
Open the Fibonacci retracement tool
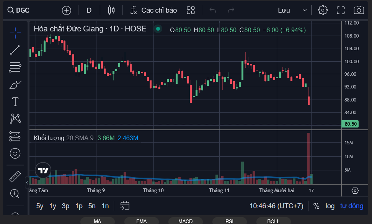[15, 67]
